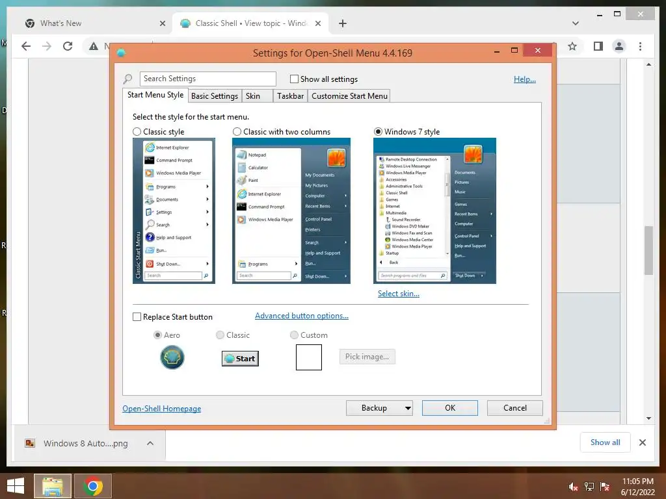Click the Search Settings input field
The width and height of the screenshot is (666, 499).
tap(207, 79)
